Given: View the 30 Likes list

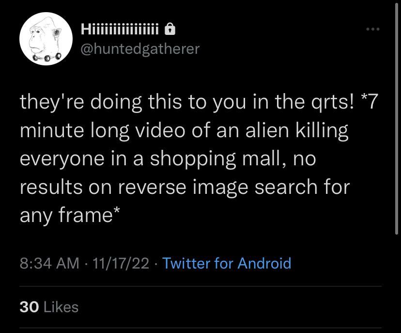Looking at the screenshot, I should tap(49, 307).
